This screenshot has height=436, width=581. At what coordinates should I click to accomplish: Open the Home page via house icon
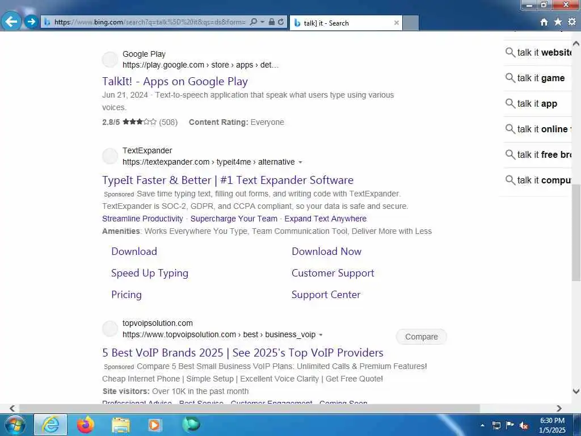click(544, 22)
